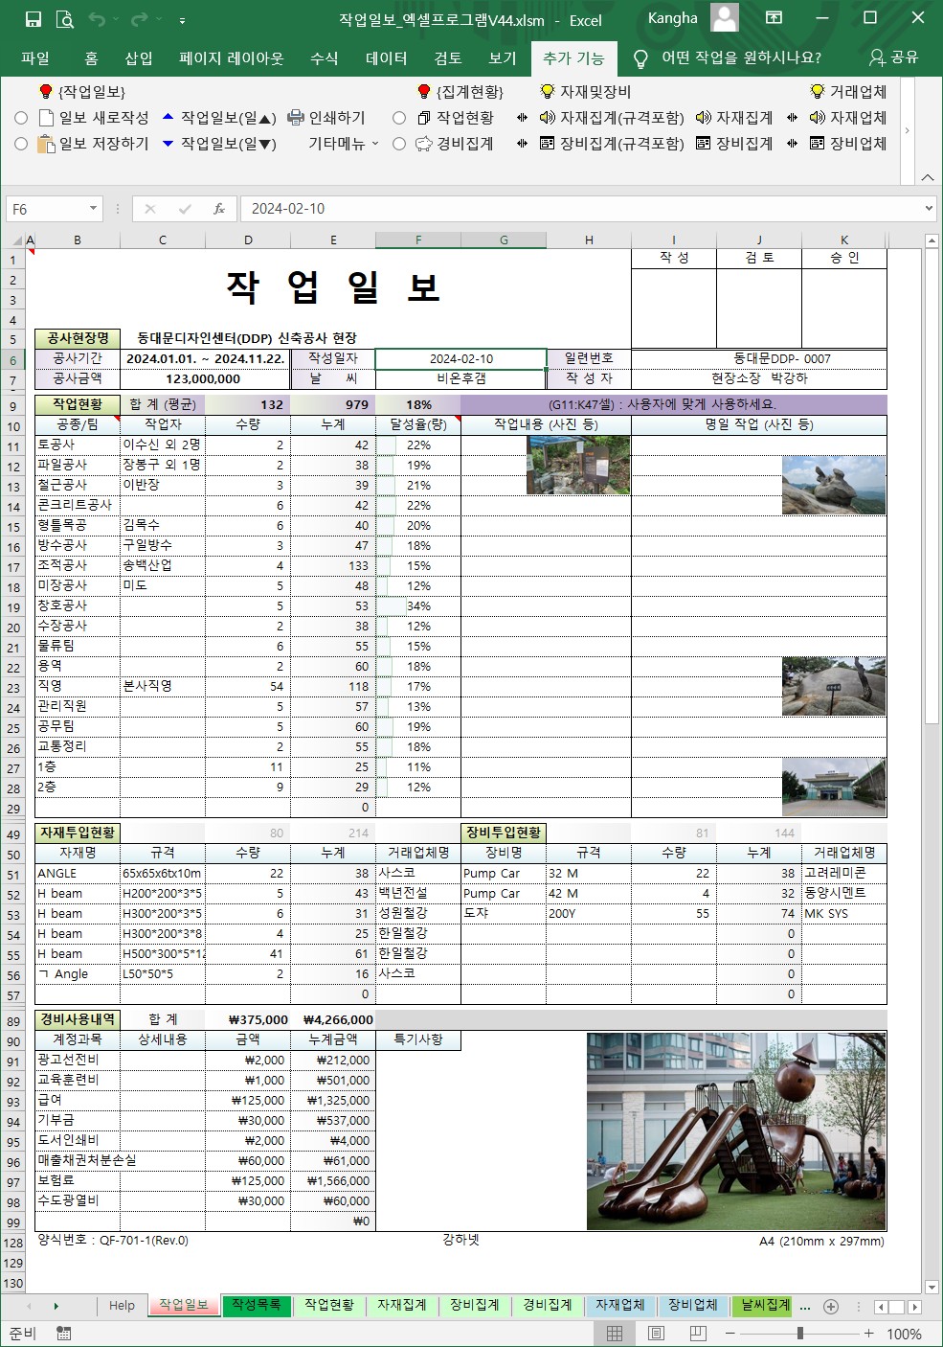This screenshot has height=1347, width=943.
Task: Open the Customize Quick Access Toolbar arrow
Action: tap(182, 20)
